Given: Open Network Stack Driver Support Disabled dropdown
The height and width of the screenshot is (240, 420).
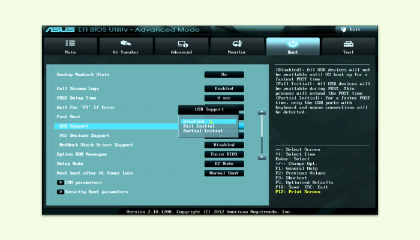Looking at the screenshot, I should pyautogui.click(x=224, y=145).
